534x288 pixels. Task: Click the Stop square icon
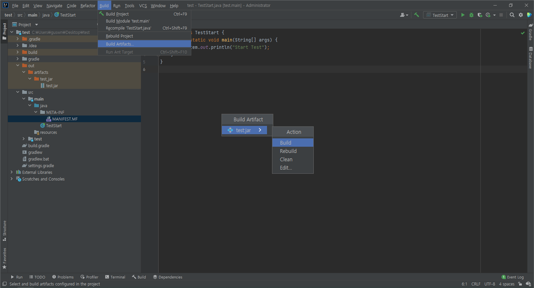pos(501,15)
